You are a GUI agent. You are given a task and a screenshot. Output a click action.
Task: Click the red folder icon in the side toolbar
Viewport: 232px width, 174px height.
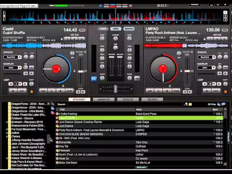coord(53,113)
